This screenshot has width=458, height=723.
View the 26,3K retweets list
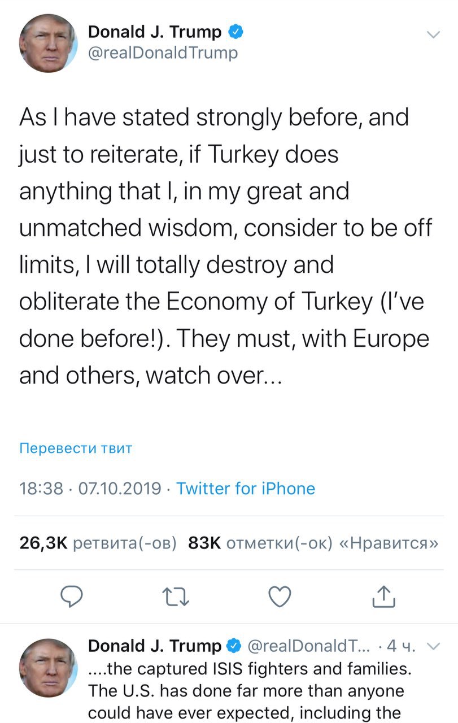98,543
